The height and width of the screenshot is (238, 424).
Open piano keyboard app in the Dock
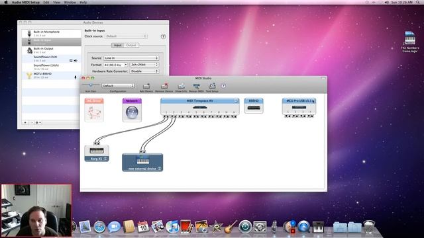318,227
